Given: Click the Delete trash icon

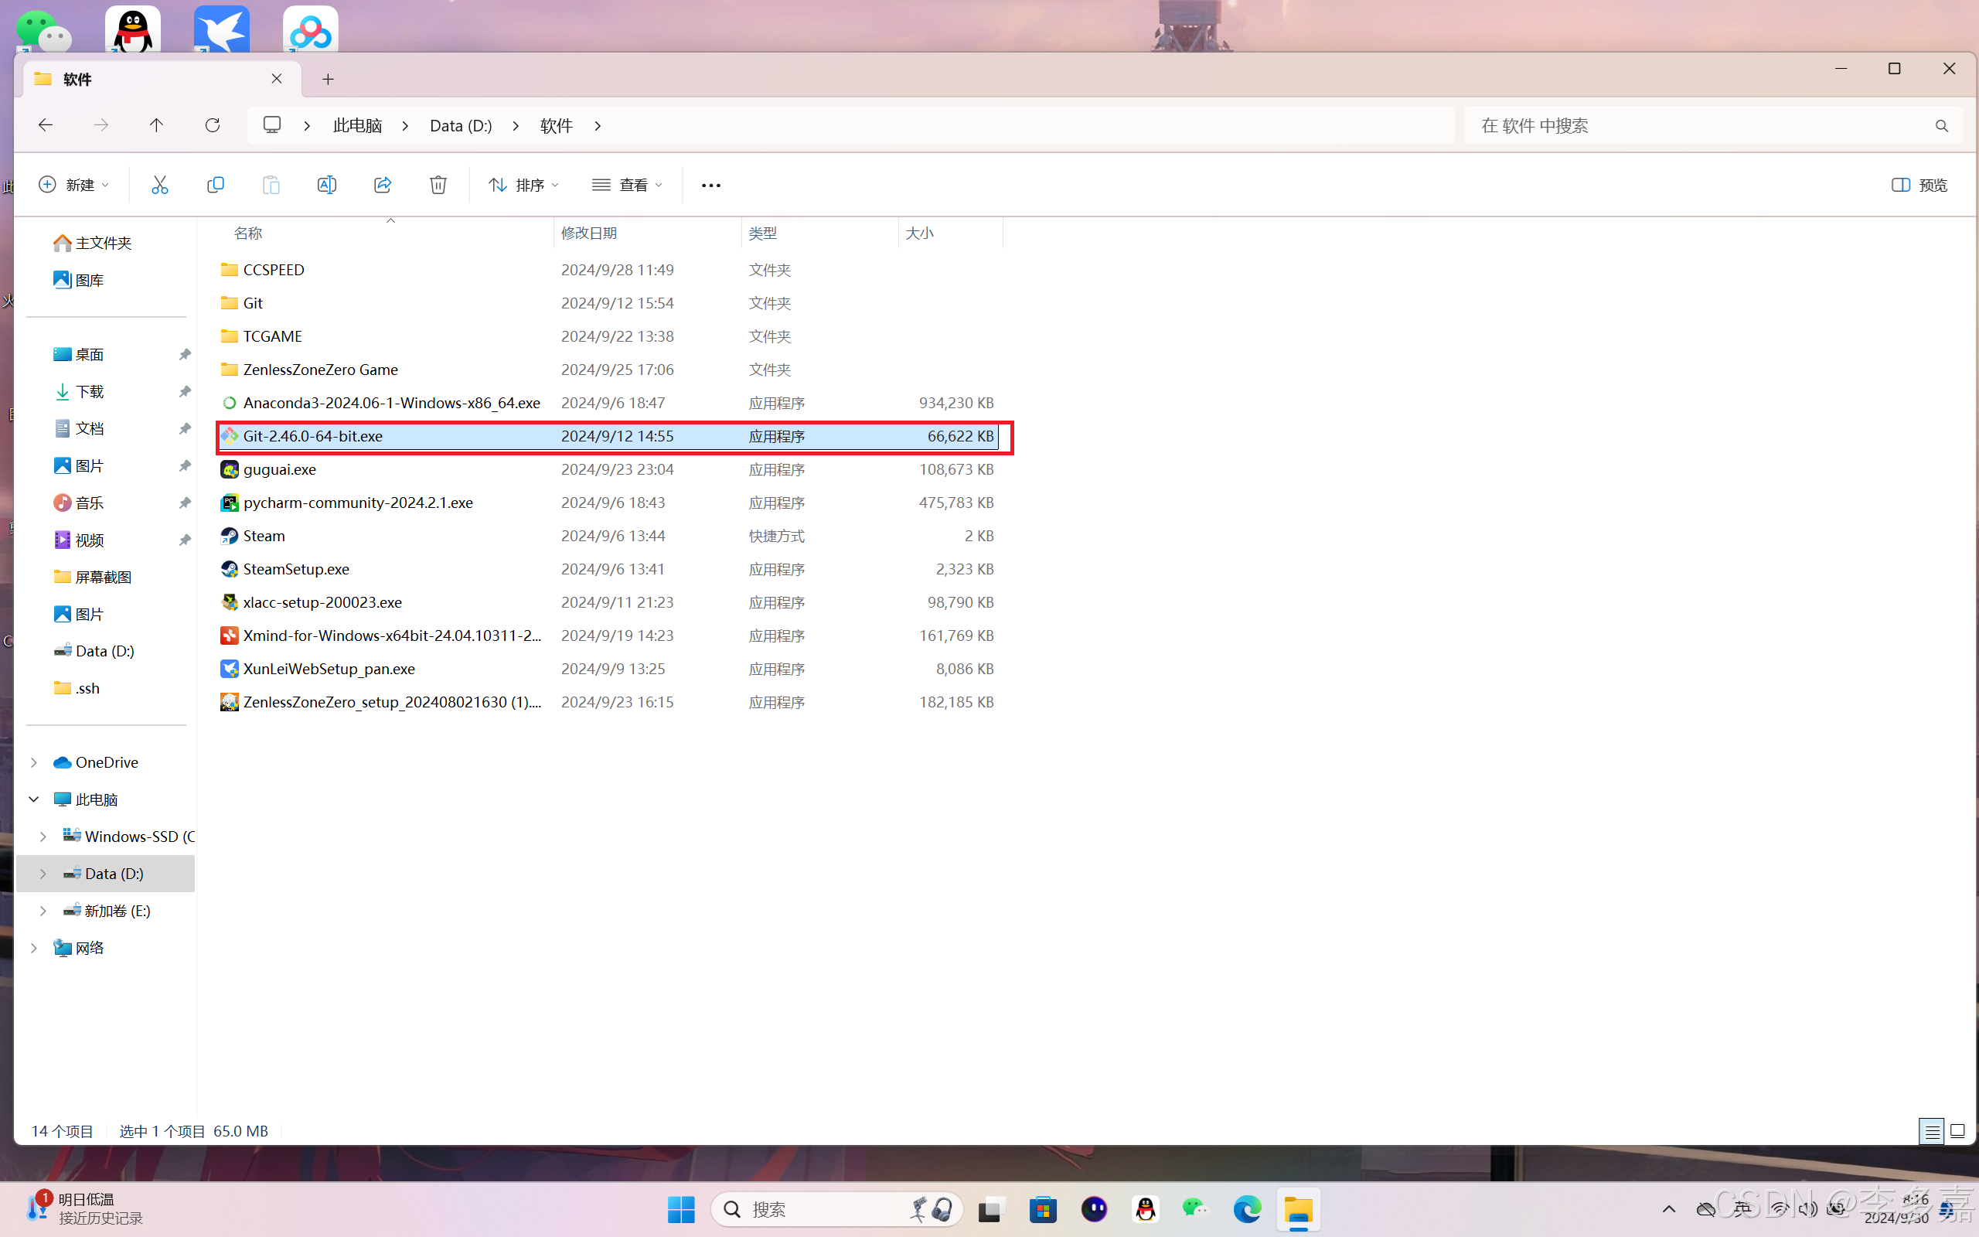Looking at the screenshot, I should click(x=438, y=185).
